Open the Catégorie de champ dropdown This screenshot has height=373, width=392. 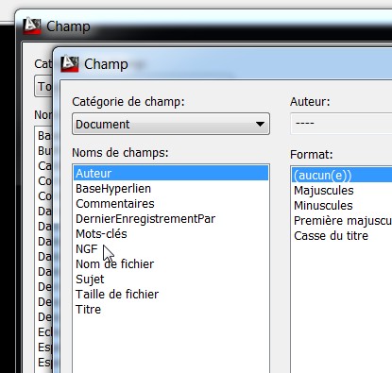click(171, 124)
